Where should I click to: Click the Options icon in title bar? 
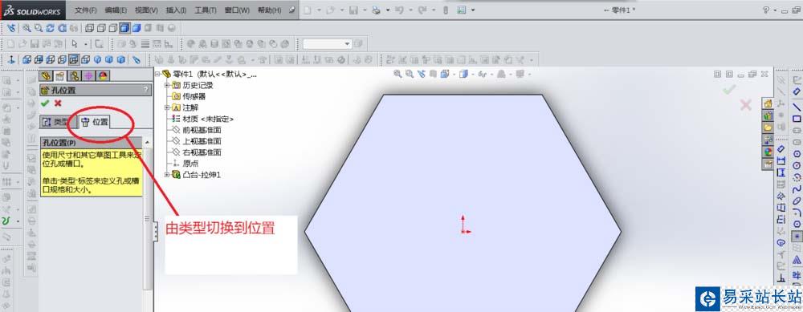pyautogui.click(x=462, y=10)
